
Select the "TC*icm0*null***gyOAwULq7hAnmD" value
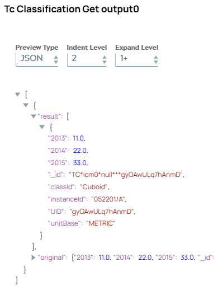(x=125, y=175)
